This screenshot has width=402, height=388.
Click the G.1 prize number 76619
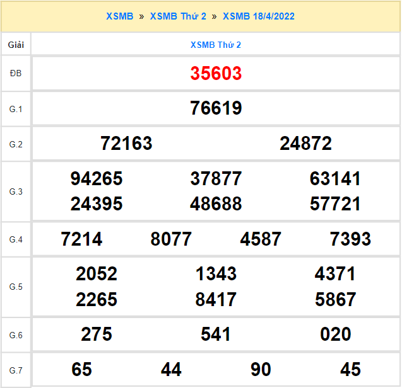[x=216, y=108]
